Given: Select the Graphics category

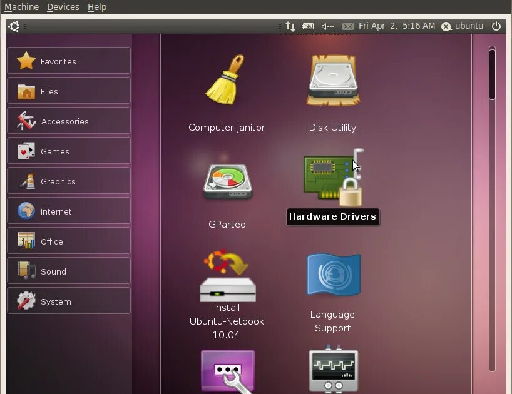Looking at the screenshot, I should tap(69, 181).
